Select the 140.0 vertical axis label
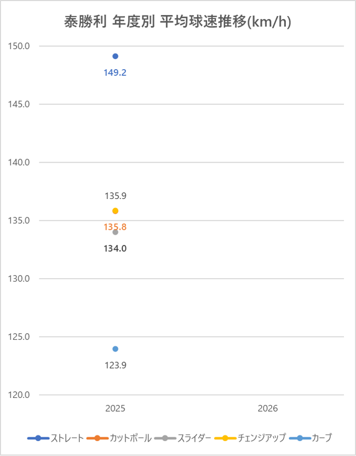This screenshot has height=456, width=356. click(x=20, y=163)
